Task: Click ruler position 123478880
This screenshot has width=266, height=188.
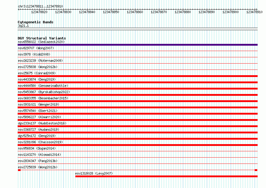Action: (x=183, y=12)
